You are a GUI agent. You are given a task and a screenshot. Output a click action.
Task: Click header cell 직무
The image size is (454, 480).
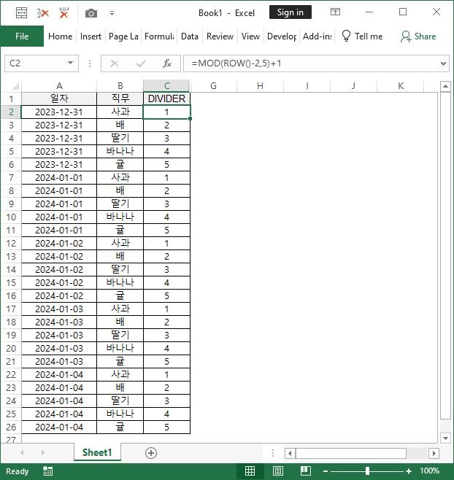click(120, 98)
